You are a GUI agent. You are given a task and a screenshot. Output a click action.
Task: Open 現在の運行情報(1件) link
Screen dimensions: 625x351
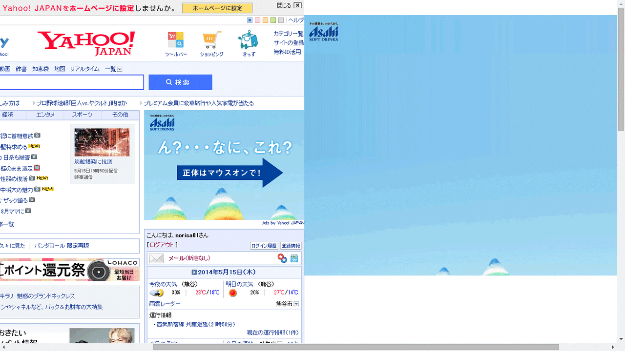(272, 333)
